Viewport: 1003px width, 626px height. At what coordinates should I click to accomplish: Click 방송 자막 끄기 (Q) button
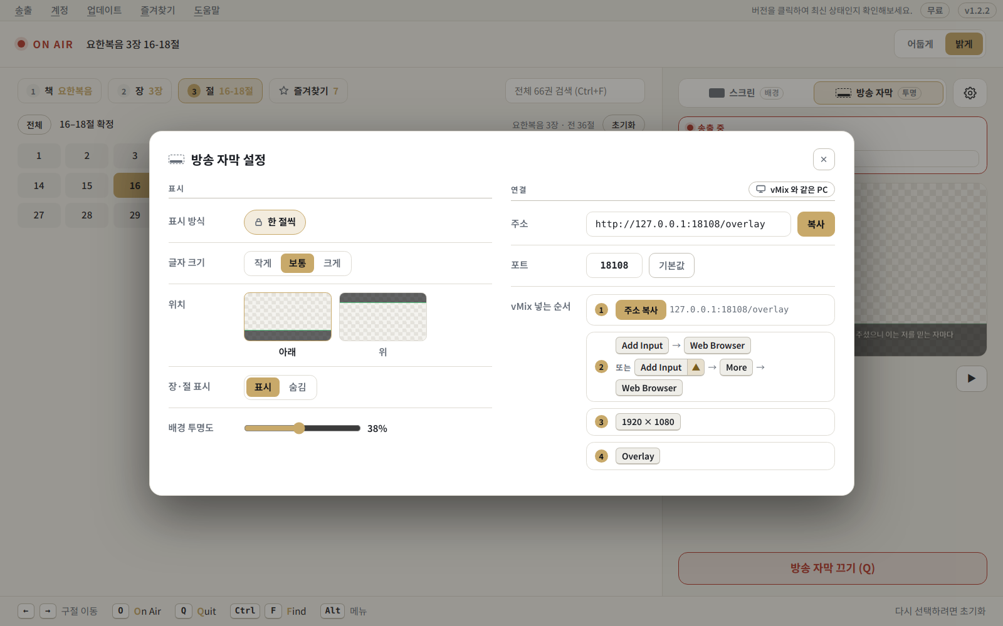pos(832,568)
